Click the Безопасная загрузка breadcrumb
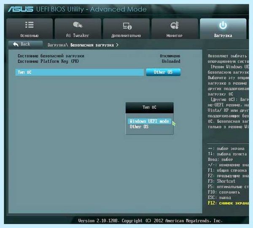The image size is (253, 228). 92,45
